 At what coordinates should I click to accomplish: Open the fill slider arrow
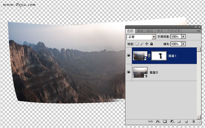(183, 44)
